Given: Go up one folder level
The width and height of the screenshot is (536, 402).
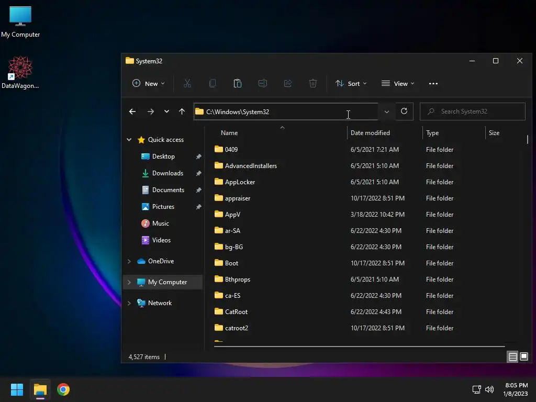Looking at the screenshot, I should pos(182,111).
